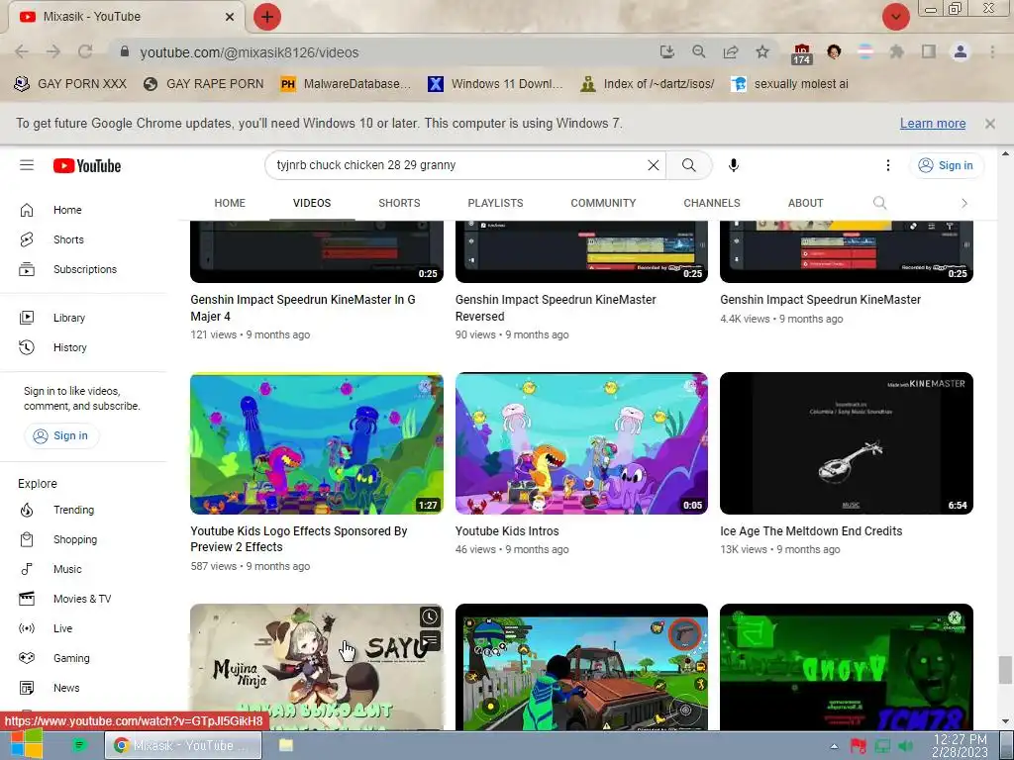Bookmark this page with star icon

pos(762,51)
